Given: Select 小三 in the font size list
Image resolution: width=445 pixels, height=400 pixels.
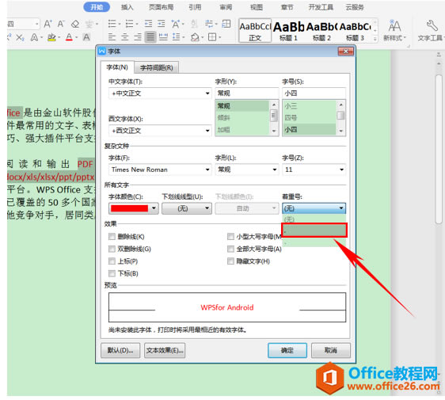Looking at the screenshot, I should point(310,106).
